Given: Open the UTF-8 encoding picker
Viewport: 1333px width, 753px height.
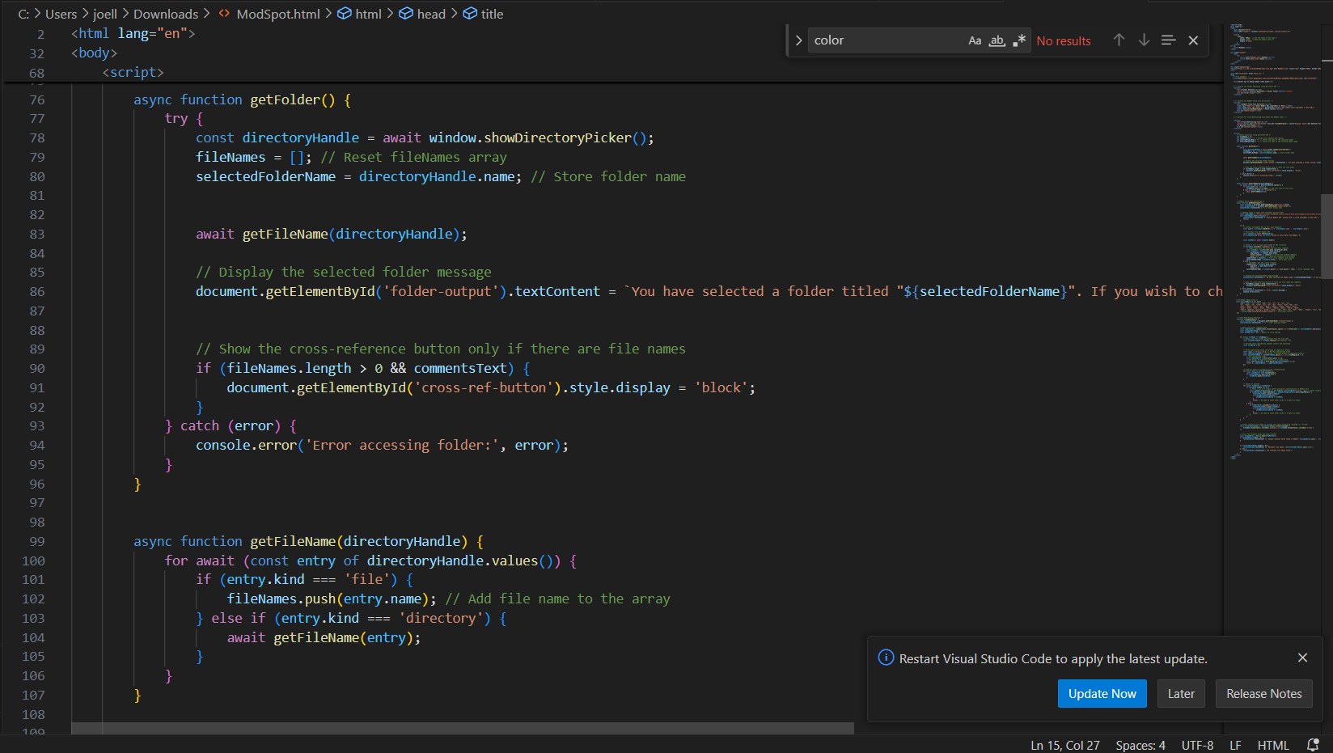Looking at the screenshot, I should pos(1197,745).
